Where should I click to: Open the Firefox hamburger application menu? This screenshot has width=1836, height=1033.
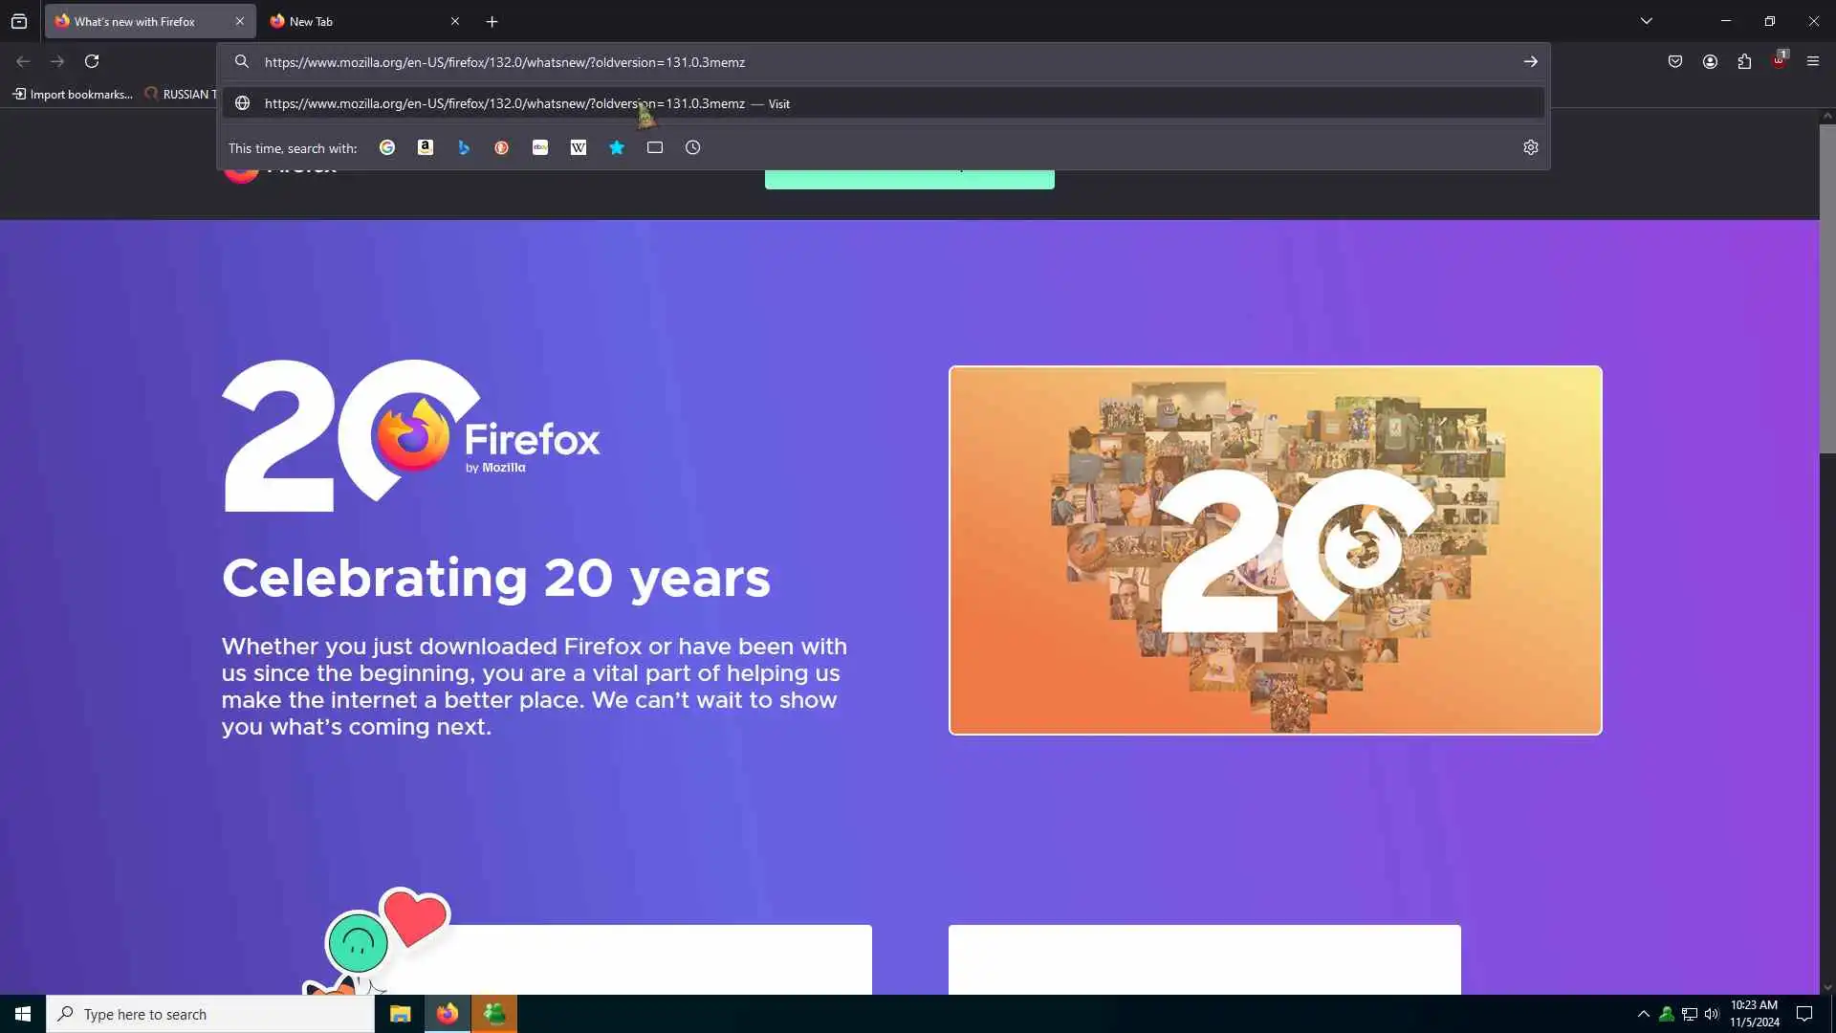1813,61
